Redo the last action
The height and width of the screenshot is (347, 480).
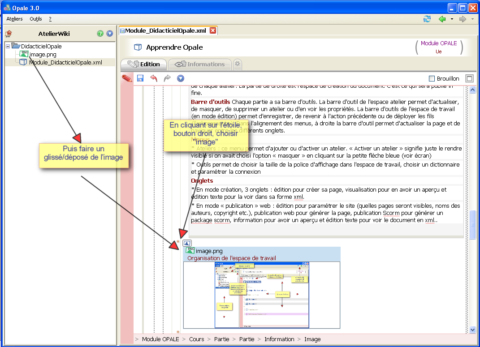point(167,78)
